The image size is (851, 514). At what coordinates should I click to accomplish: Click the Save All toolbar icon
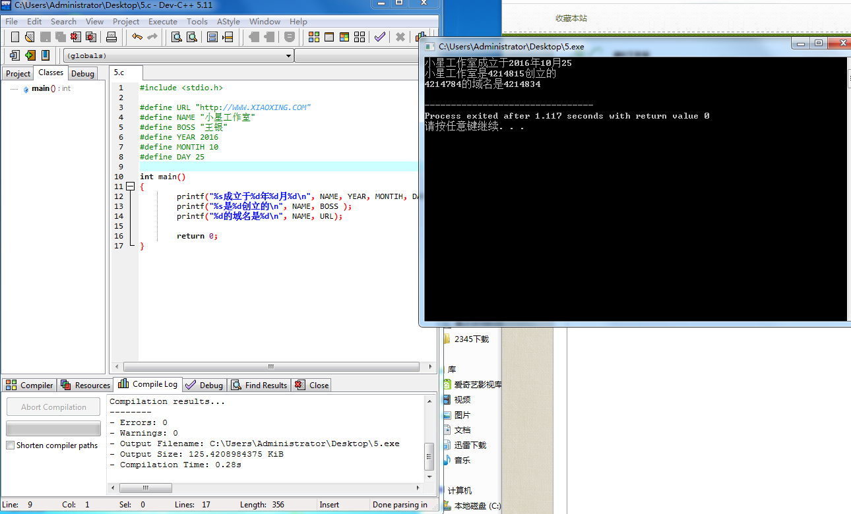tap(61, 37)
